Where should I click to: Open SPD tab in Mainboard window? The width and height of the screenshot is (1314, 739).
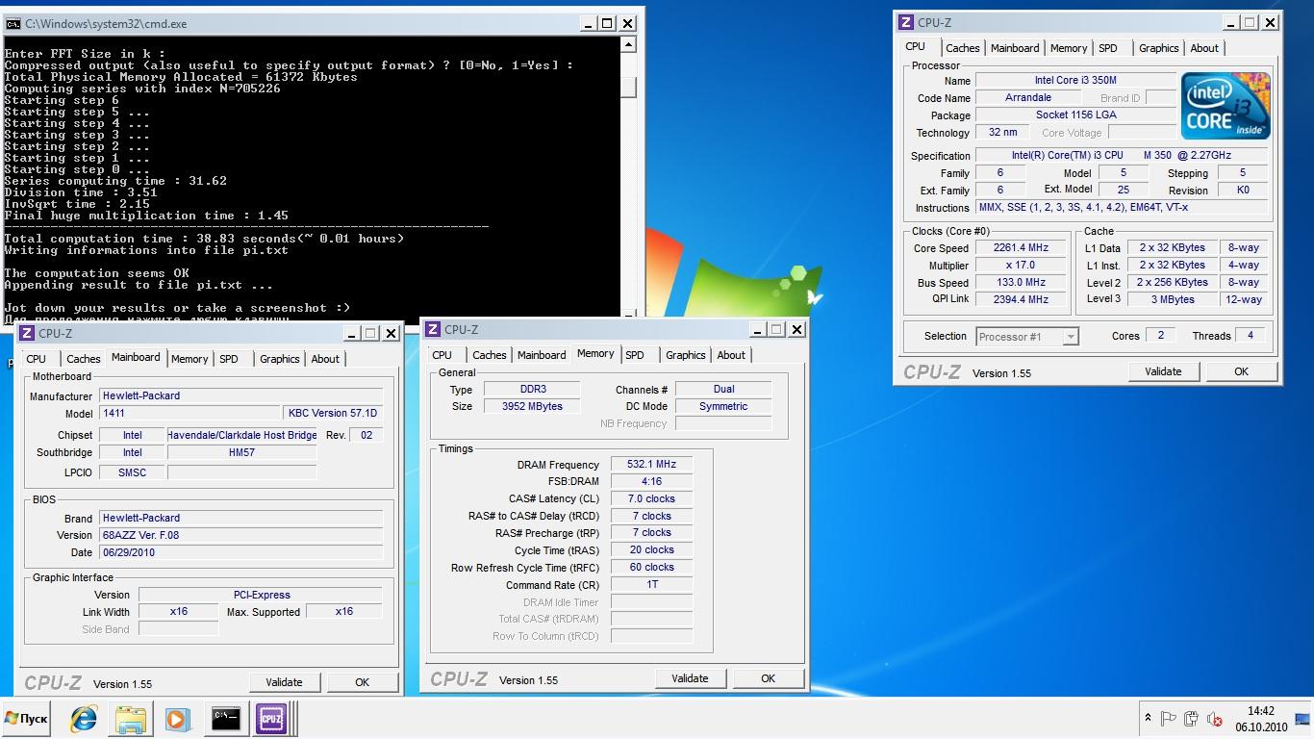(229, 359)
